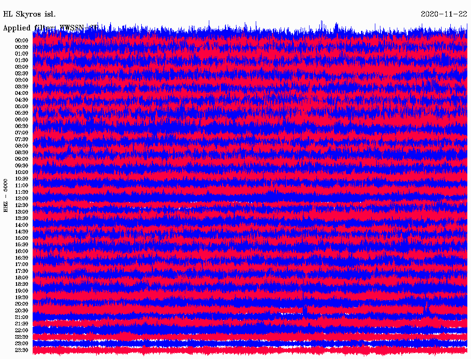Click the channel label 'HHZ - 5000'
The height and width of the screenshot is (359, 471).
6,196
